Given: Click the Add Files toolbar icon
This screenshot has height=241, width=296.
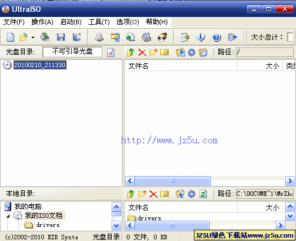Looking at the screenshot, I should click(185, 37).
